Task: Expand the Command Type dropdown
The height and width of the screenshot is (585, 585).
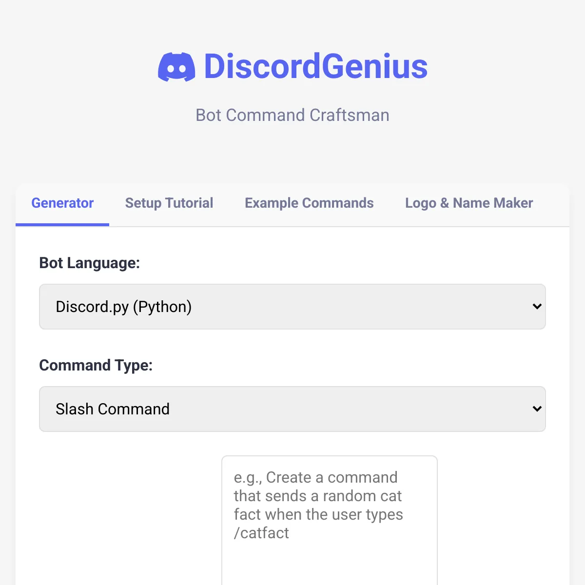Action: click(x=292, y=409)
